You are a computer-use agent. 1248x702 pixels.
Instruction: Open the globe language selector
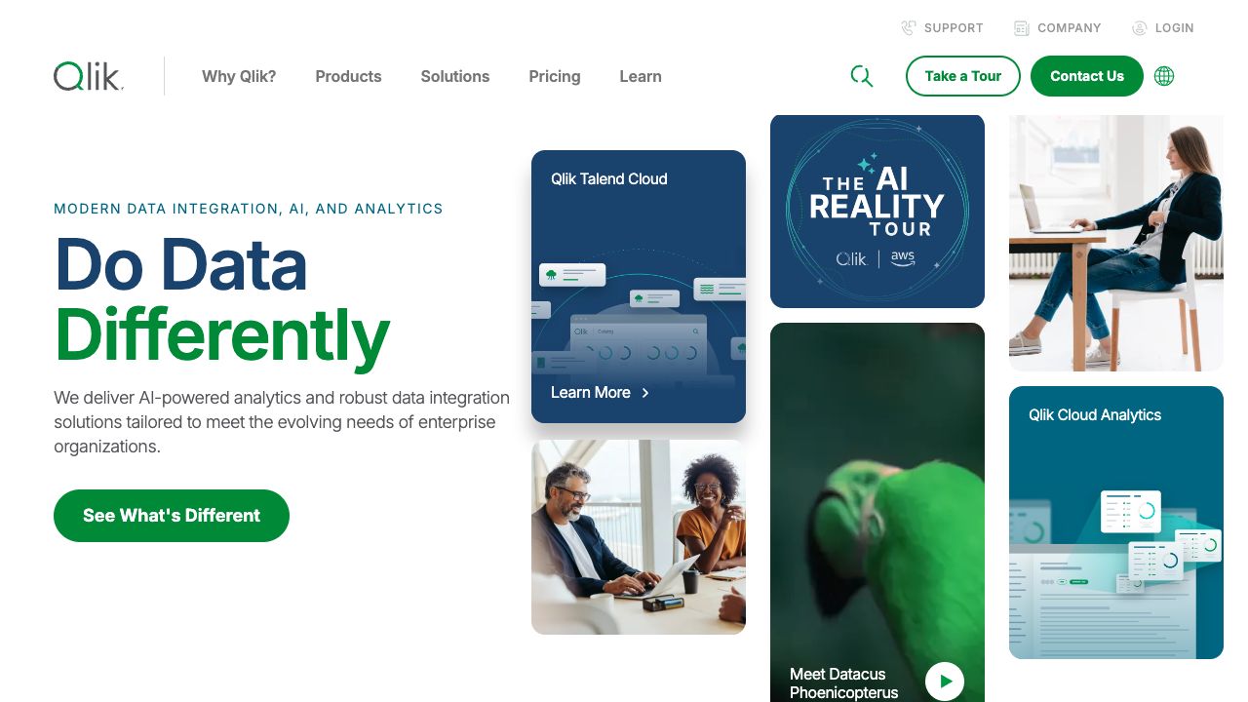pos(1164,76)
